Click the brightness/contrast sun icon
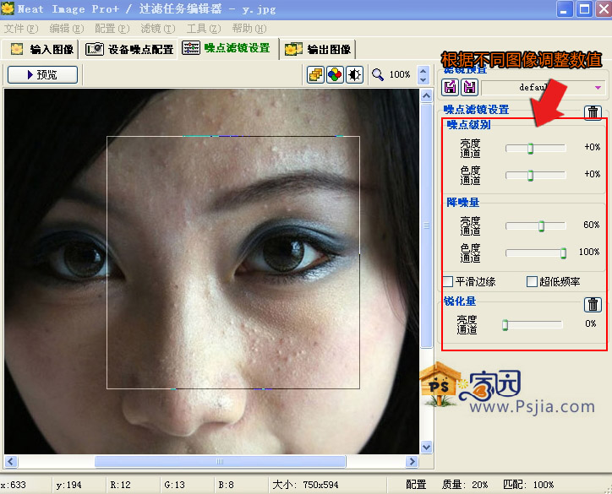Viewport: 612px width, 494px height. [x=354, y=74]
